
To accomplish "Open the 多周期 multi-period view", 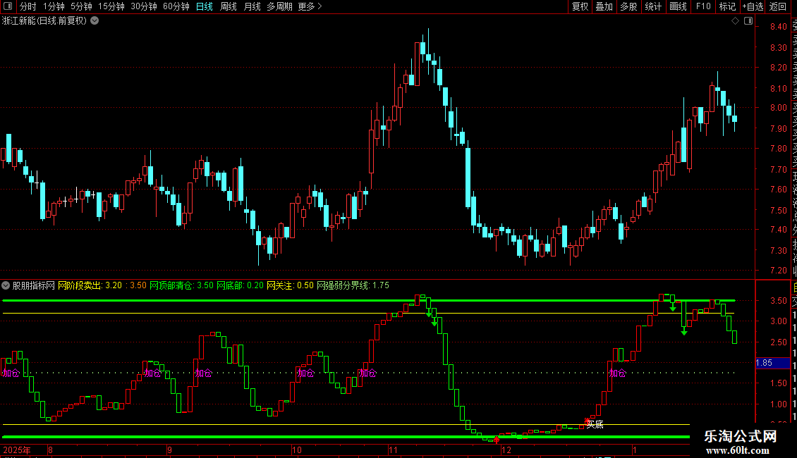I will coord(279,6).
